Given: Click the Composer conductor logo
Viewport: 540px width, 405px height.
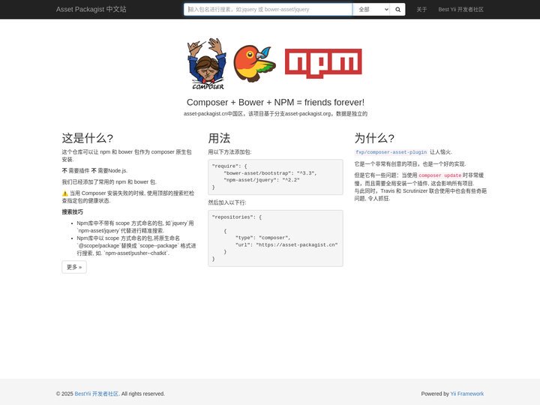Looking at the screenshot, I should (x=207, y=64).
